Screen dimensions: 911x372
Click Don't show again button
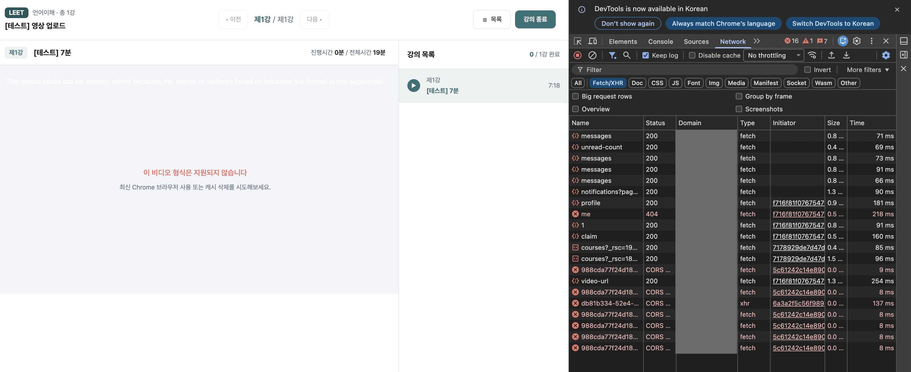click(628, 24)
